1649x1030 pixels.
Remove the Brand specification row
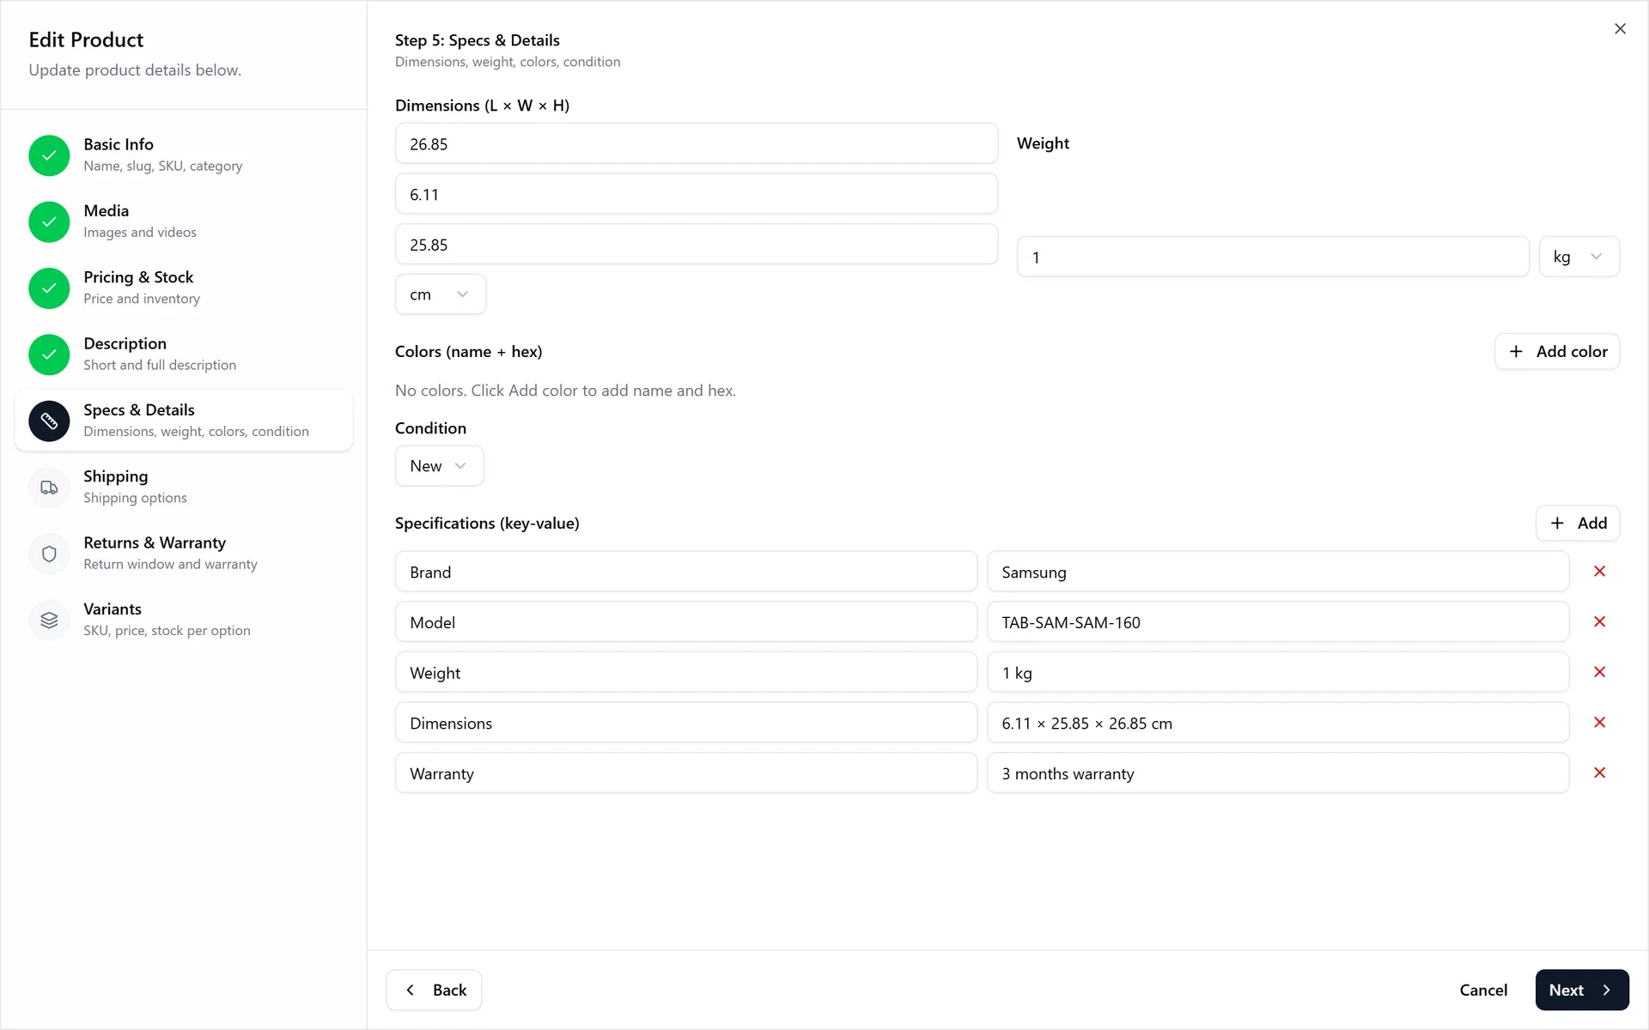pos(1599,572)
